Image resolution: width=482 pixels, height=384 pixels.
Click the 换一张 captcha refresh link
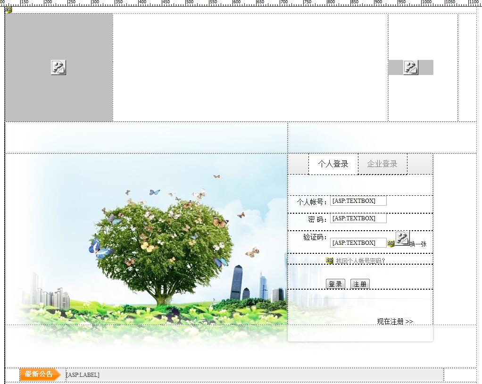(x=418, y=244)
